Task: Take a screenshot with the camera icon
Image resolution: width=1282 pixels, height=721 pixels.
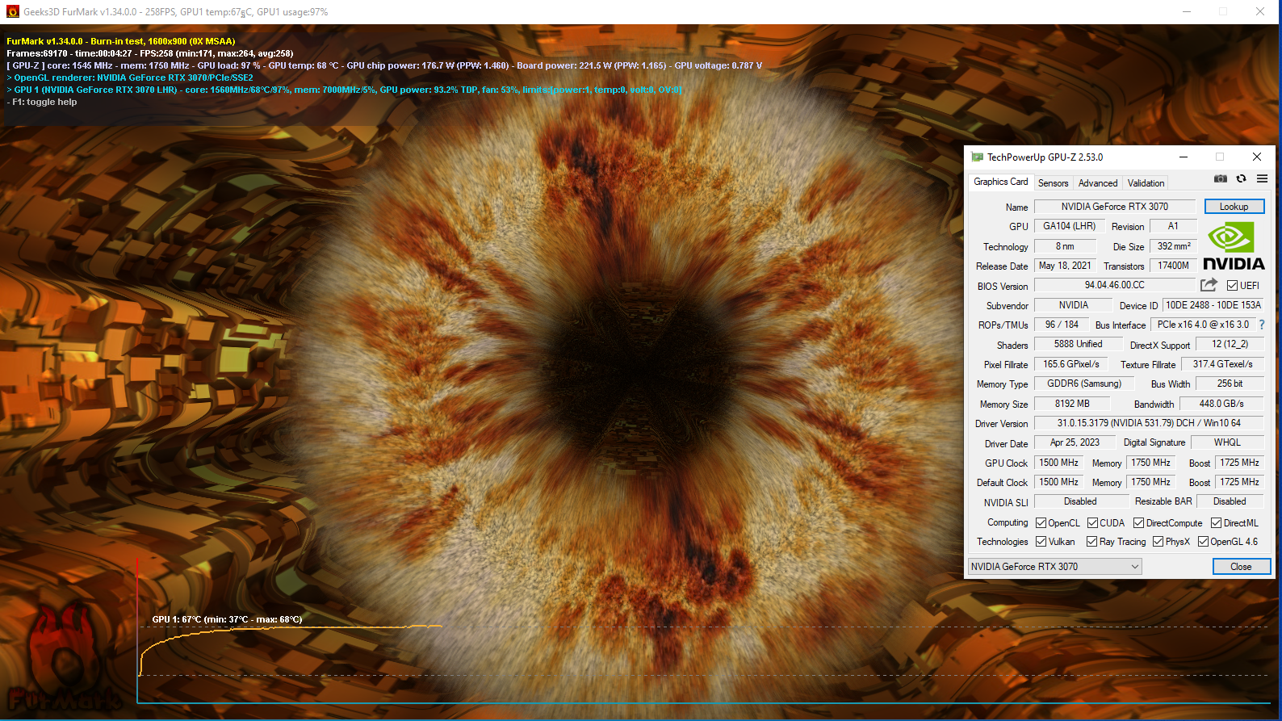Action: (x=1221, y=179)
